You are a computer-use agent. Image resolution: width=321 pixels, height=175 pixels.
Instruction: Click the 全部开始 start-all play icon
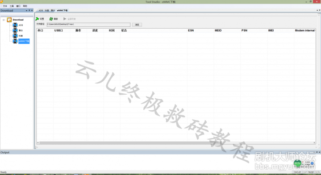(65, 19)
